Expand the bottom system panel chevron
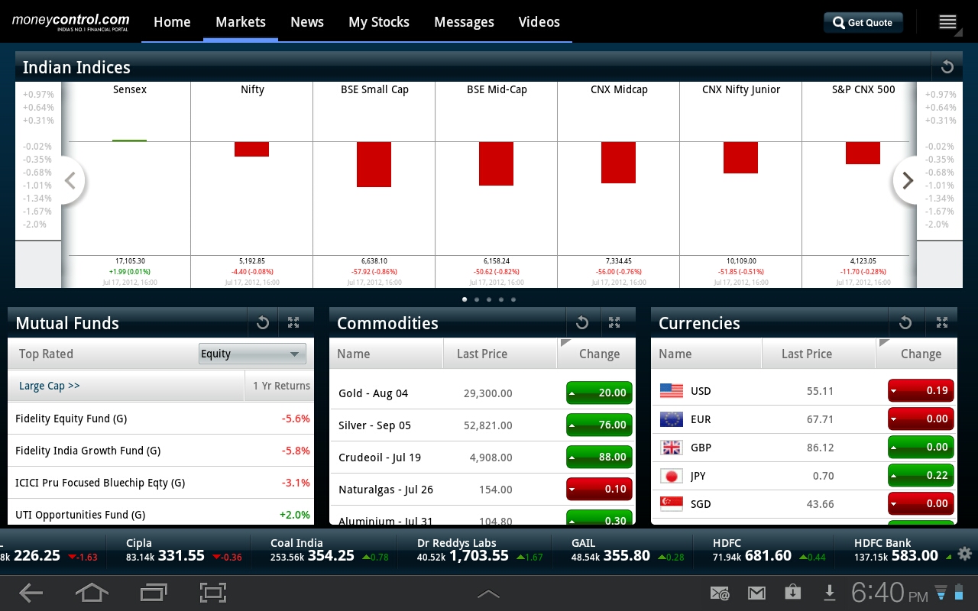 488,593
